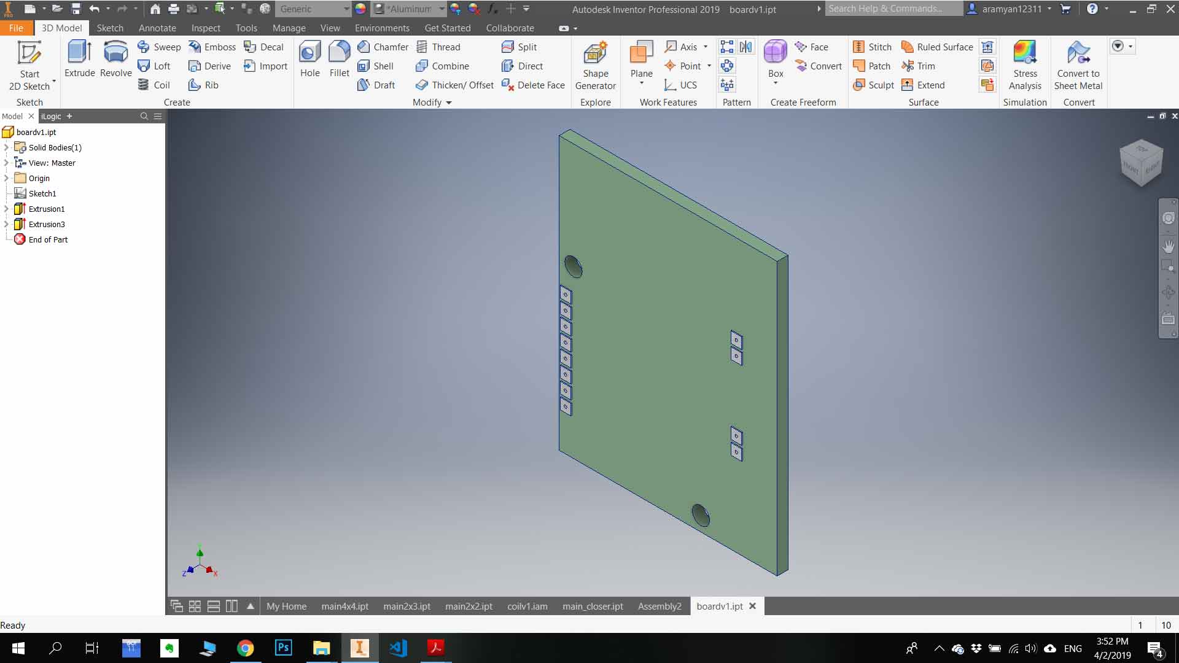
Task: Open the Aluminum material dropdown
Action: pyautogui.click(x=442, y=9)
